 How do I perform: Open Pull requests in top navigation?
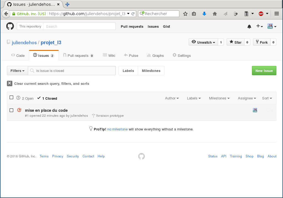point(132,26)
